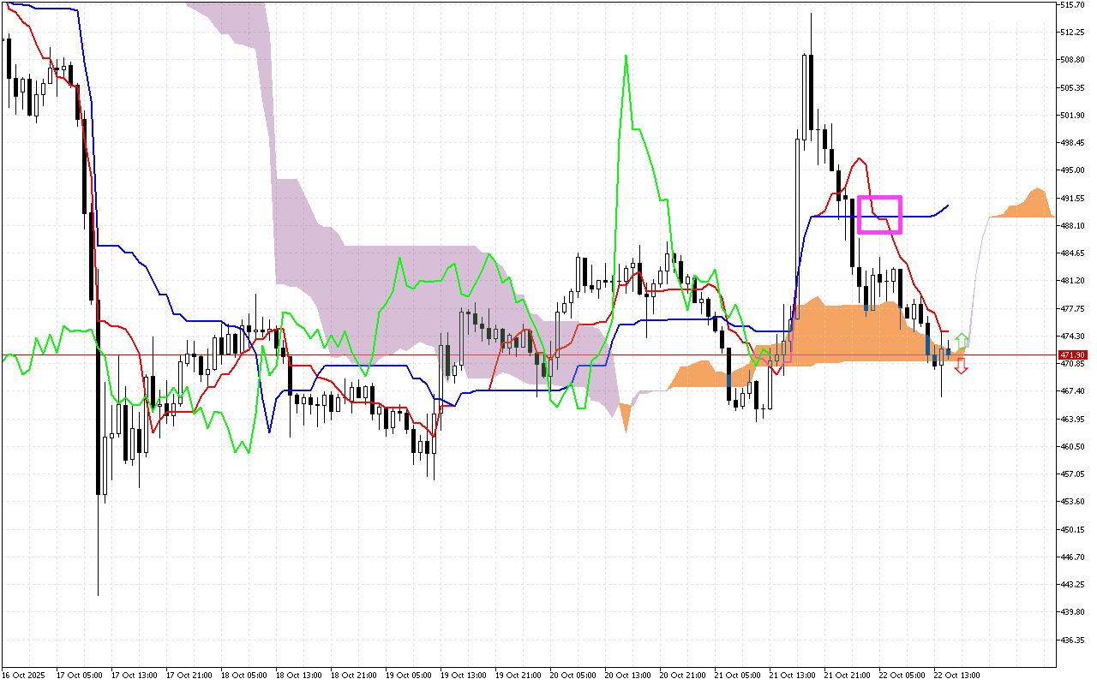The width and height of the screenshot is (1097, 685).
Task: Click the small orange cloud triangle below purple cloud
Action: (625, 417)
